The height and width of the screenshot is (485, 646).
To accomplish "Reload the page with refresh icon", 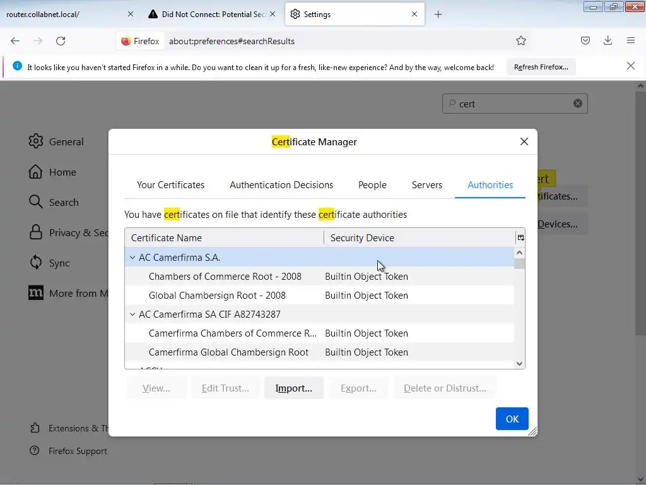I will point(61,41).
